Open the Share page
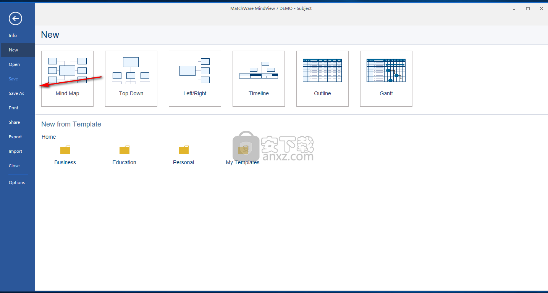548x293 pixels. pos(18,122)
